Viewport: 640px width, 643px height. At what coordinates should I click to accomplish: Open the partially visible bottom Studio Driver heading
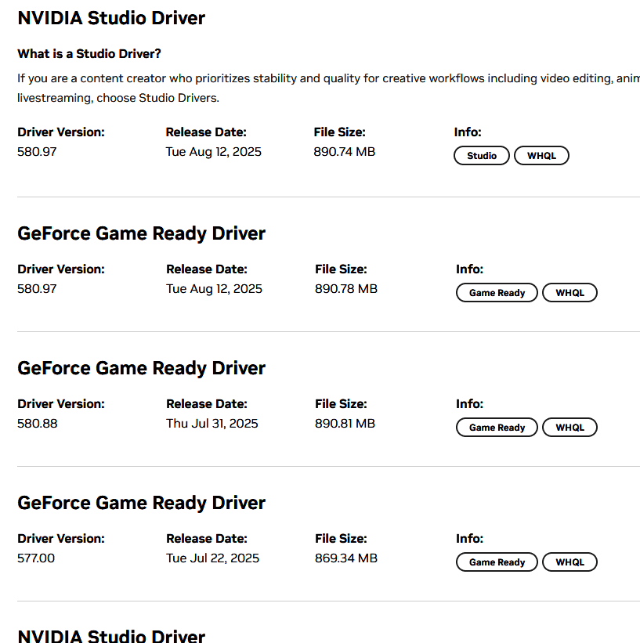coord(111,635)
